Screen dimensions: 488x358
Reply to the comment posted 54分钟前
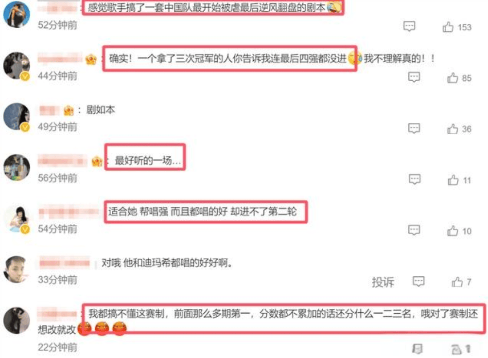414,230
